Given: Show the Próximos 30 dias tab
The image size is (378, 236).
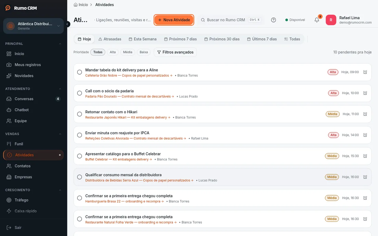Looking at the screenshot, I should click(222, 39).
